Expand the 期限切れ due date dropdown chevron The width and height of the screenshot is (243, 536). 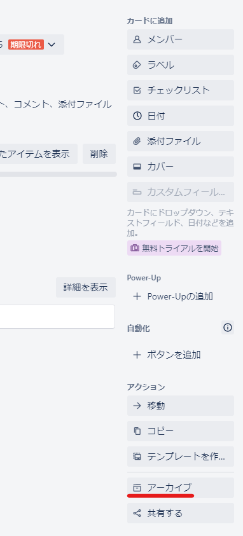click(x=52, y=45)
